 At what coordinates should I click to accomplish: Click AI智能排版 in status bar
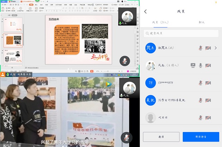(x=131, y=71)
